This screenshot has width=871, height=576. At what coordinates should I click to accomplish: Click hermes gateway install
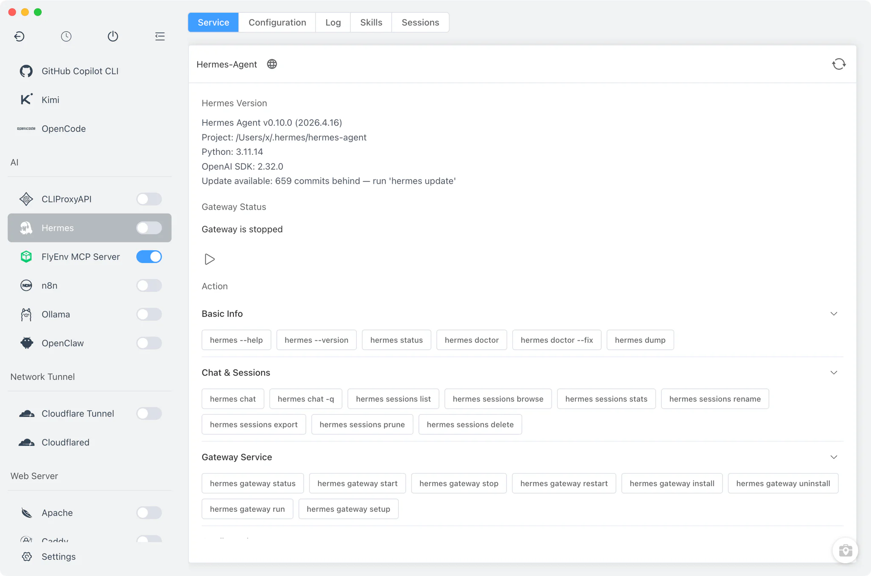click(x=672, y=483)
